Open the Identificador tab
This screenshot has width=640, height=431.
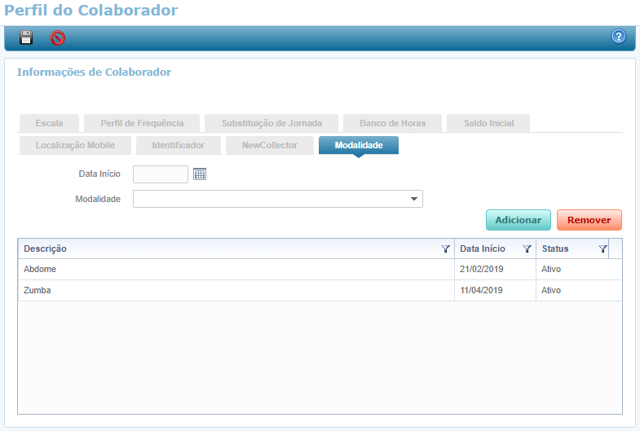(178, 145)
